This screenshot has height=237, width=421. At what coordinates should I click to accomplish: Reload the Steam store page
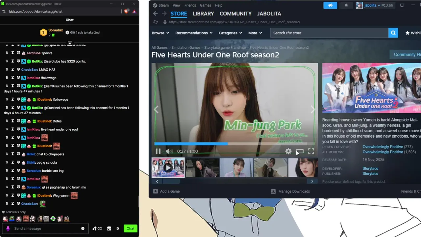point(156,22)
